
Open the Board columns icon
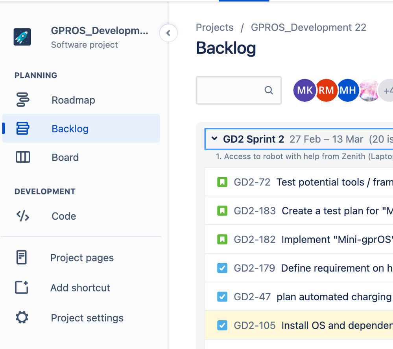(x=23, y=157)
